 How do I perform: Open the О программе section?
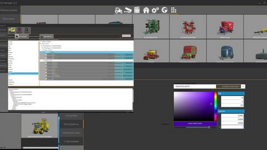coord(71,142)
